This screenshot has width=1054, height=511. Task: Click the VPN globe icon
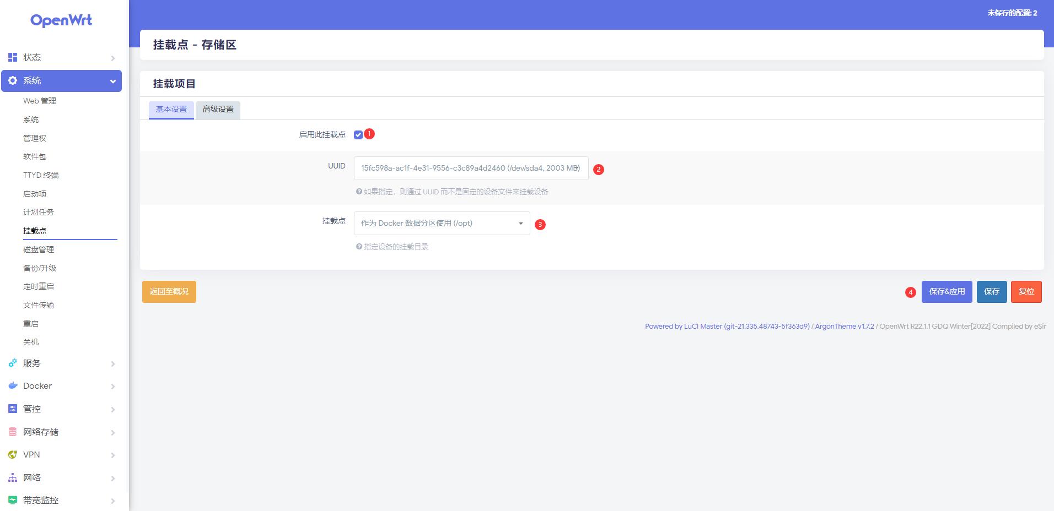point(13,454)
